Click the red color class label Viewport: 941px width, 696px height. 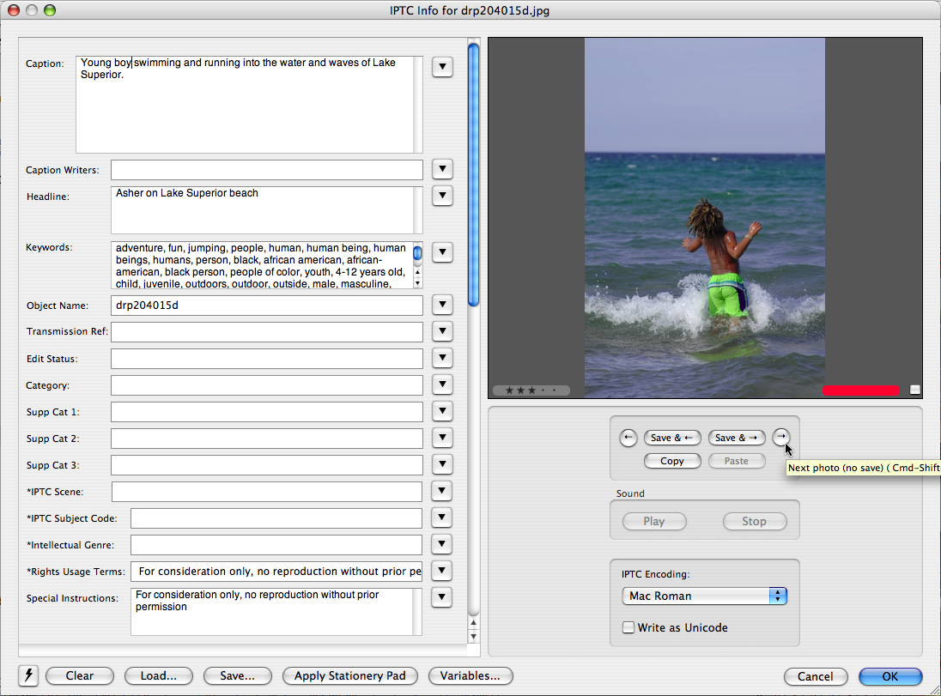[x=860, y=390]
